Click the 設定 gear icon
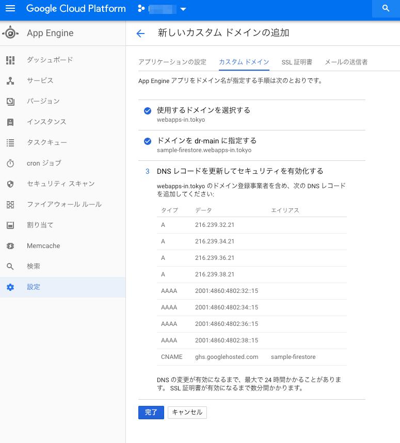Image resolution: width=400 pixels, height=443 pixels. 10,287
